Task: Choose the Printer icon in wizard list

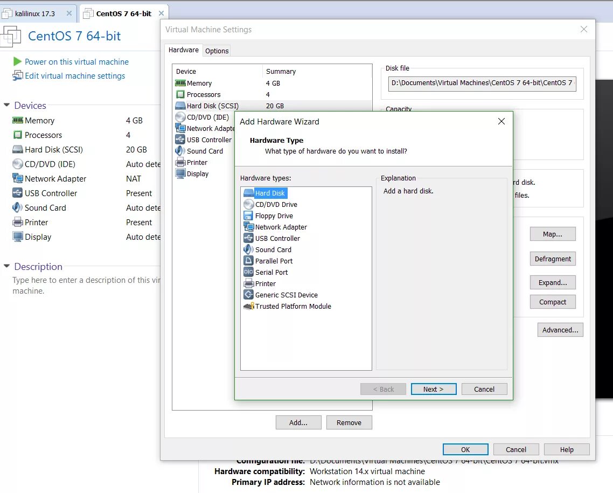Action: click(x=249, y=283)
